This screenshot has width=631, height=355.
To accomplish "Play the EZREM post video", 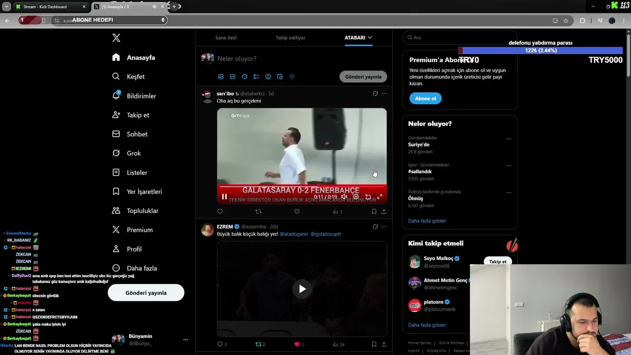I will click(x=302, y=289).
